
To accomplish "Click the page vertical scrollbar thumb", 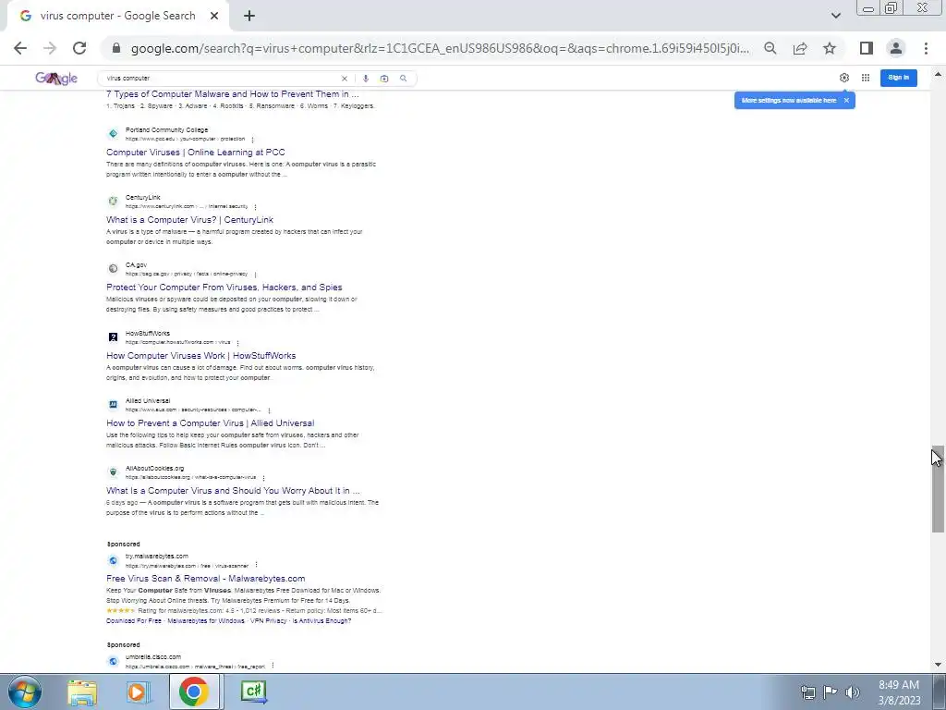I will click(x=938, y=489).
